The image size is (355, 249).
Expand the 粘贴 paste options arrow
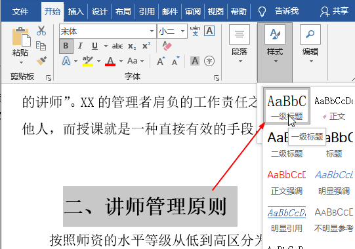(x=21, y=63)
